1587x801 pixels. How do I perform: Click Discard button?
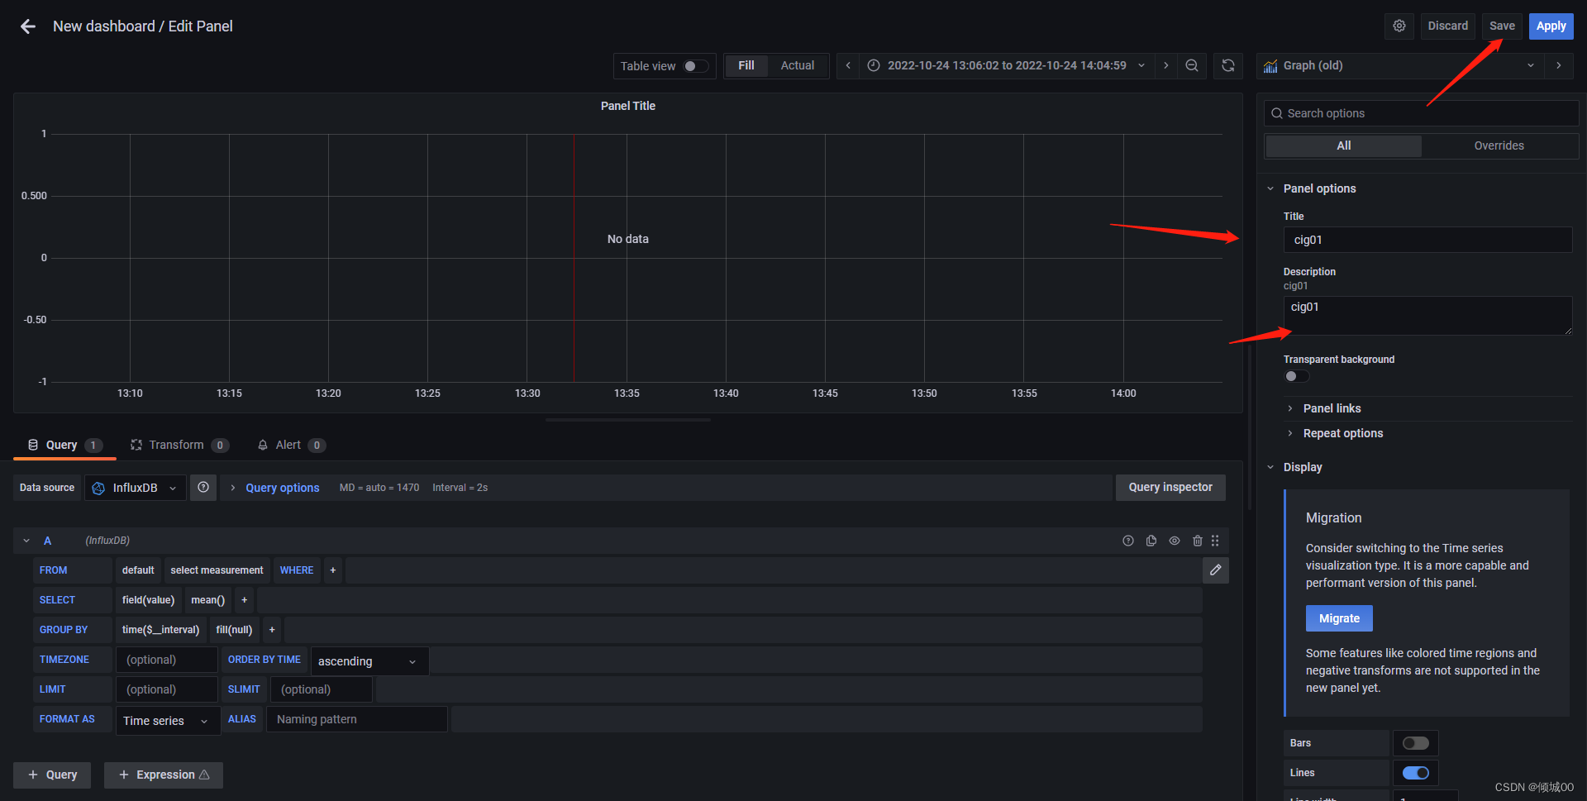click(1448, 26)
